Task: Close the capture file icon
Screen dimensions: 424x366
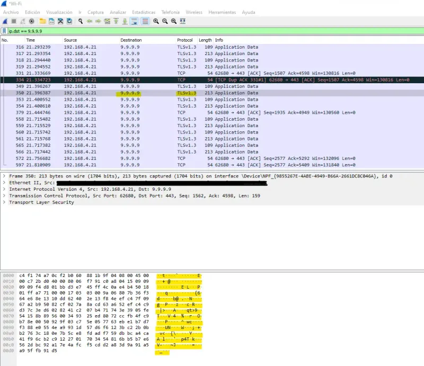Action: pyautogui.click(x=60, y=21)
